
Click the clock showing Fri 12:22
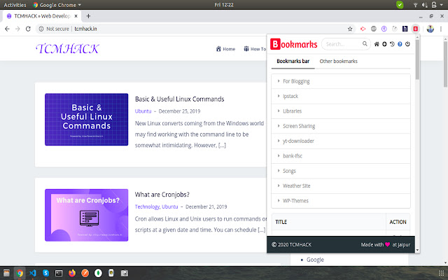(x=224, y=5)
